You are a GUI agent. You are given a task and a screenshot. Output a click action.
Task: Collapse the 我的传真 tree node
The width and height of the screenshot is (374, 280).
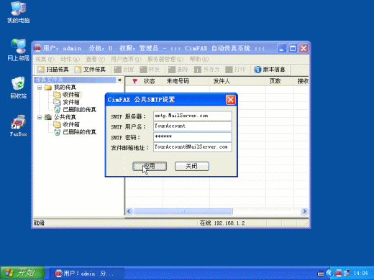(40, 88)
